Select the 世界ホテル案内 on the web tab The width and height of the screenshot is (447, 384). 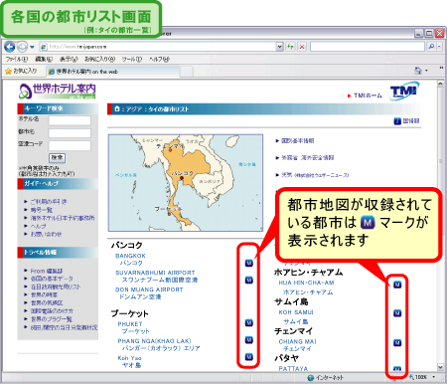coord(112,72)
